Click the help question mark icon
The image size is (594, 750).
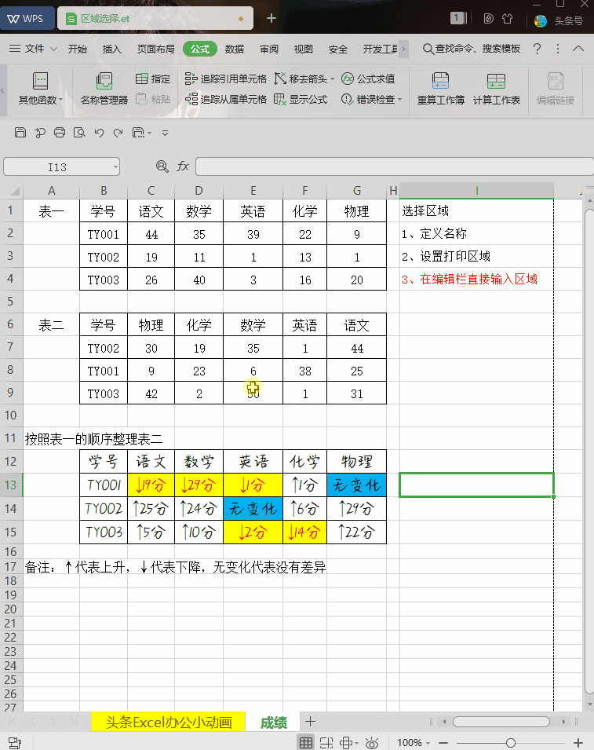(538, 49)
